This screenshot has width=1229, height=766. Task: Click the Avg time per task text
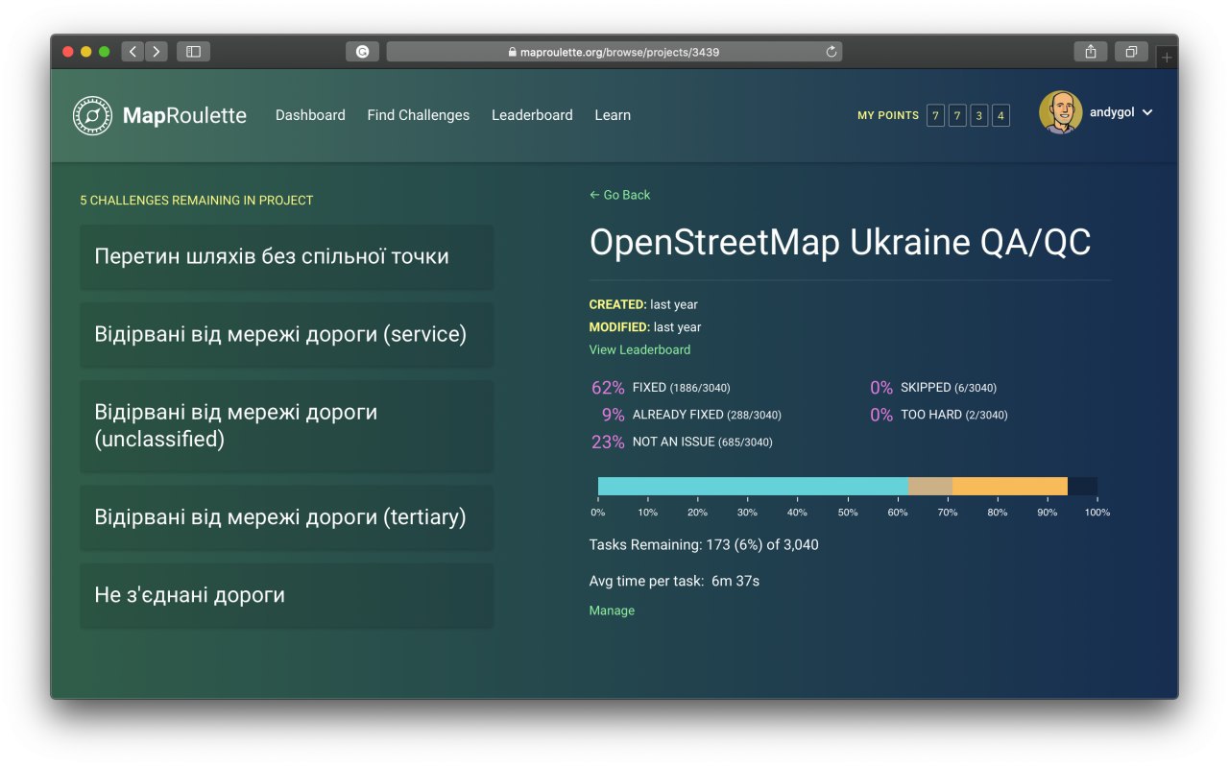click(674, 581)
